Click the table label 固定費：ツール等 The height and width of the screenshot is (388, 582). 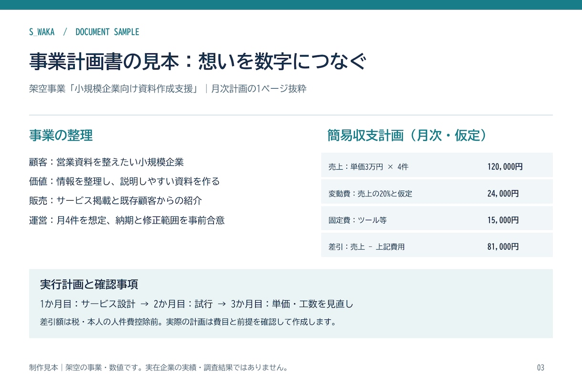pos(357,220)
